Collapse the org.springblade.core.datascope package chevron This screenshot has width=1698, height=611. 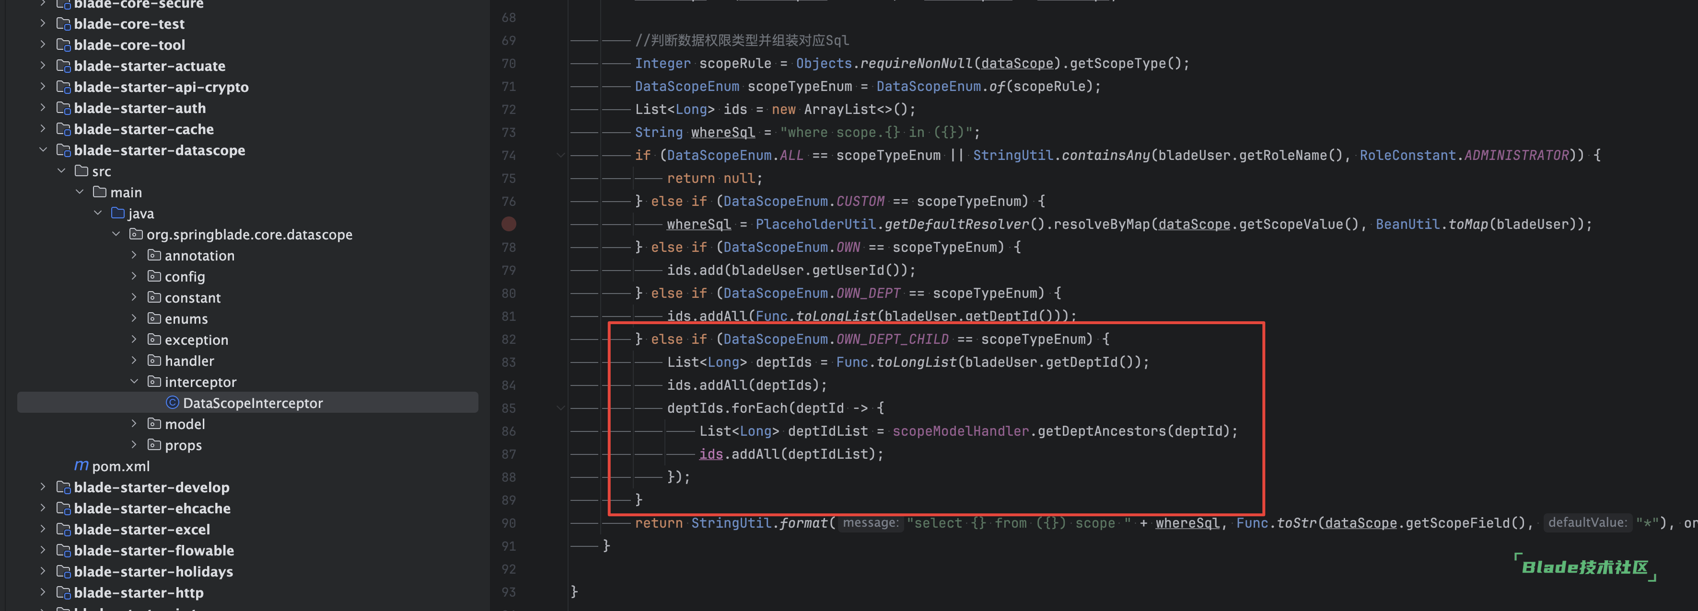(116, 235)
